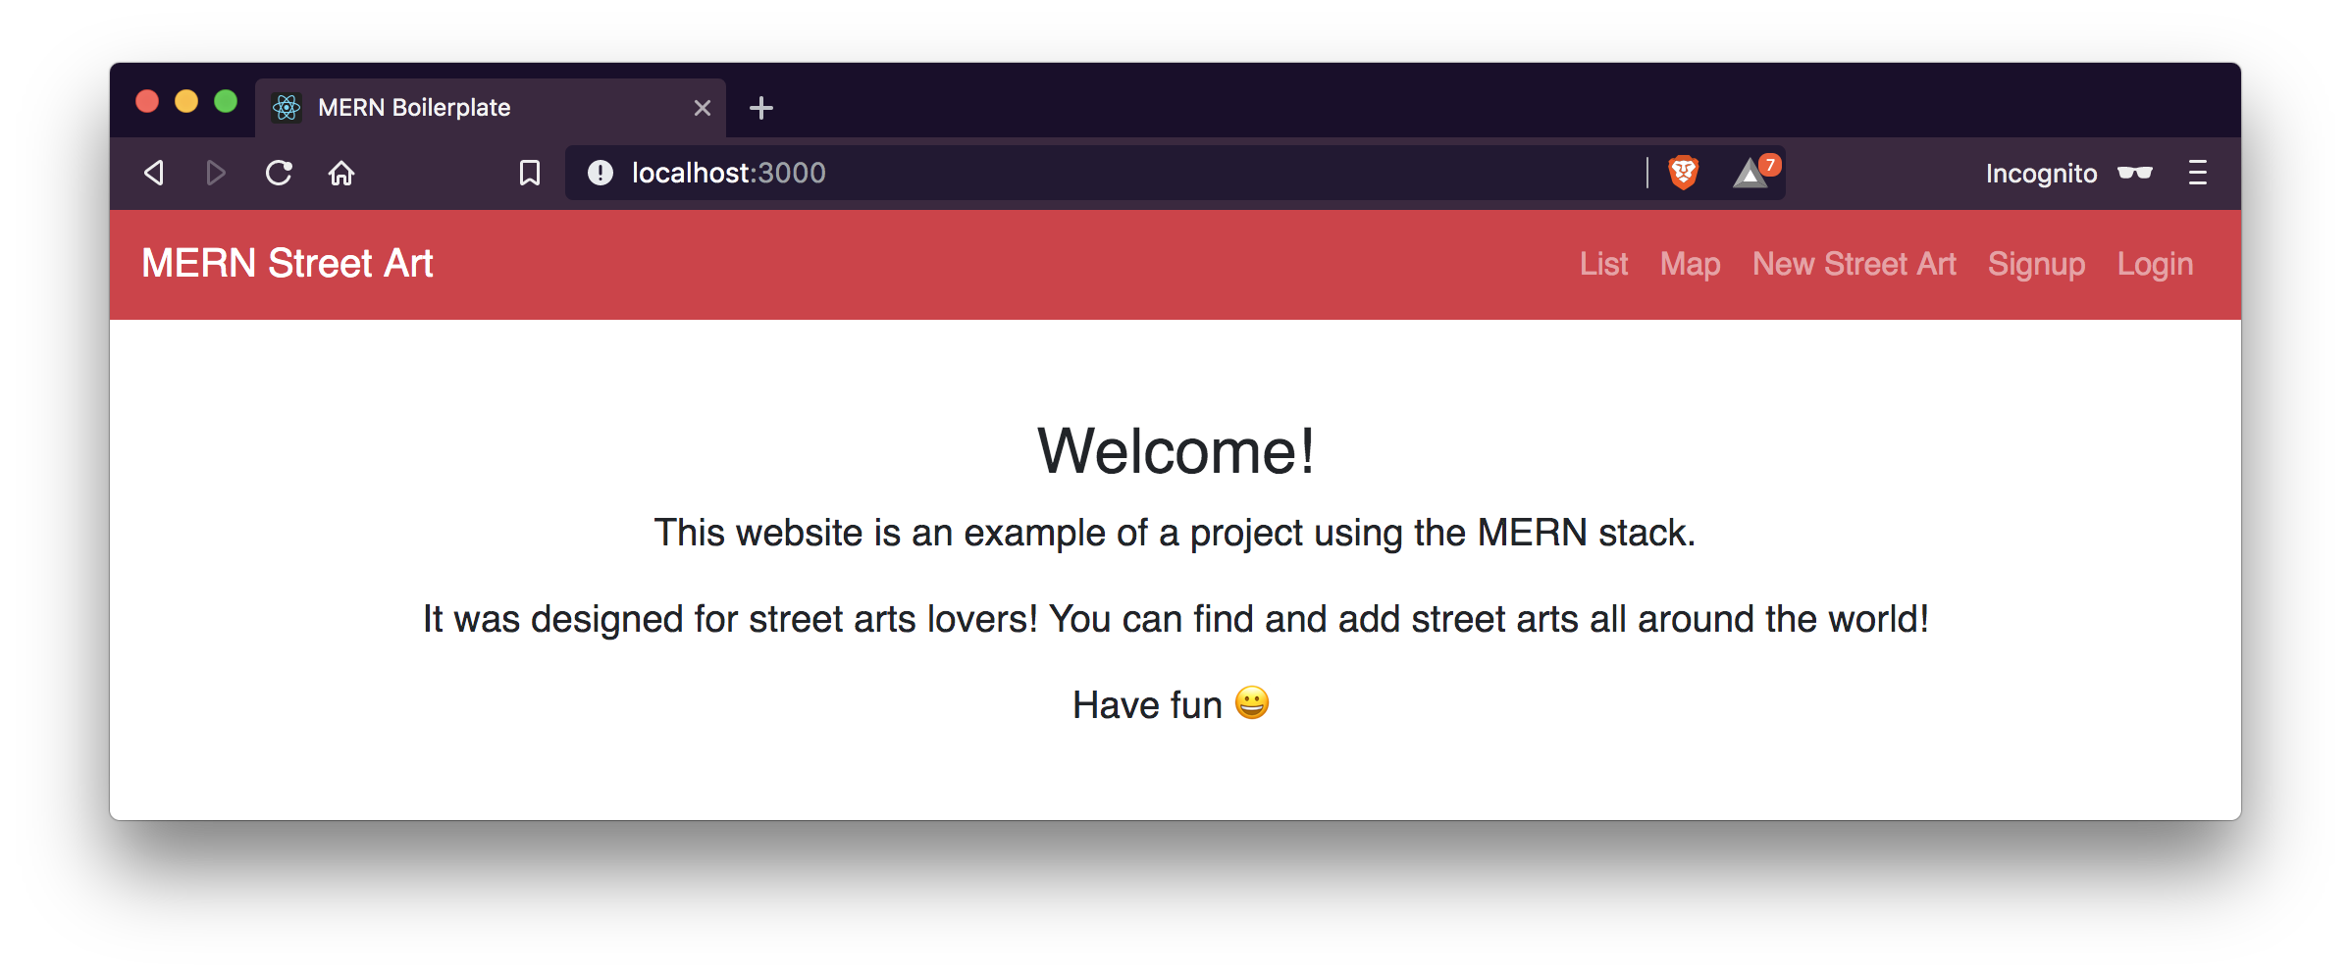Go to New Street Art page
Viewport: 2351px width, 977px height.
click(1855, 264)
